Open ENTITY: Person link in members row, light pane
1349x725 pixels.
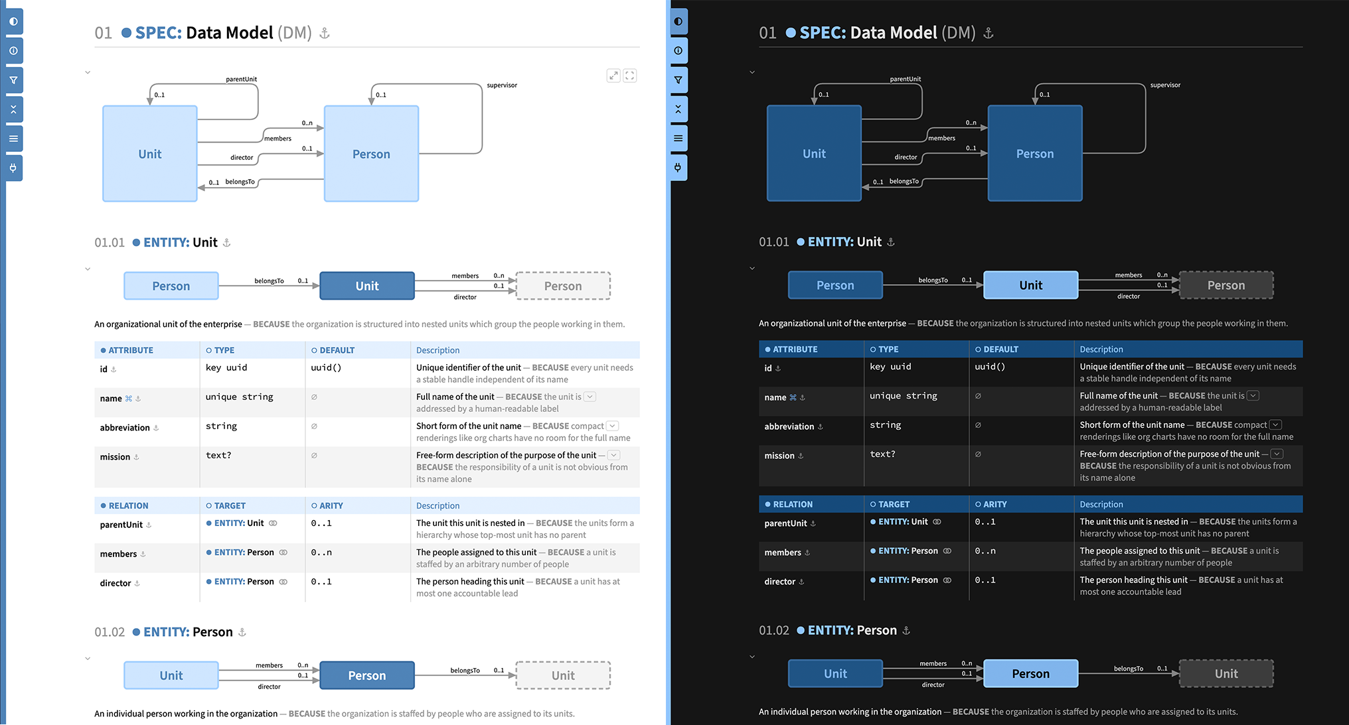[x=240, y=553]
